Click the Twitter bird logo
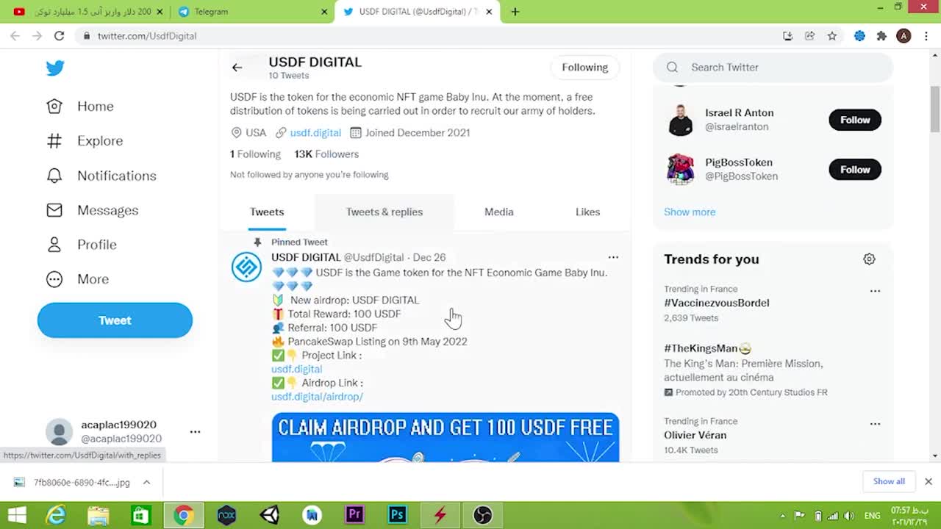Viewport: 941px width, 529px height. tap(55, 68)
